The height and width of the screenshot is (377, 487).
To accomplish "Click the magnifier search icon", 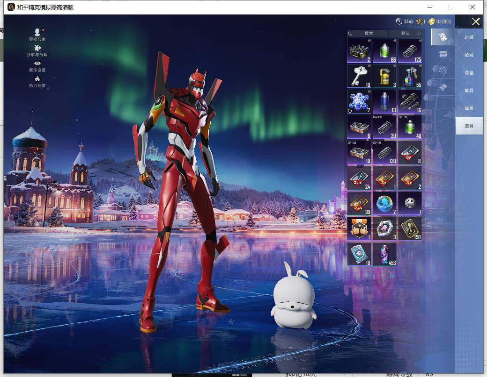I will point(350,34).
